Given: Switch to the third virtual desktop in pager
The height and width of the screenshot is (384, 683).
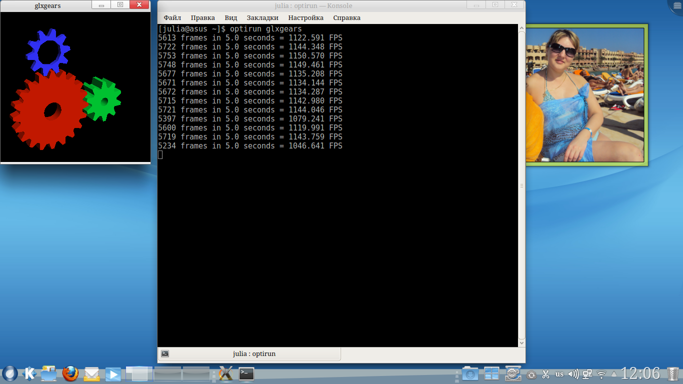Looking at the screenshot, I should (195, 373).
